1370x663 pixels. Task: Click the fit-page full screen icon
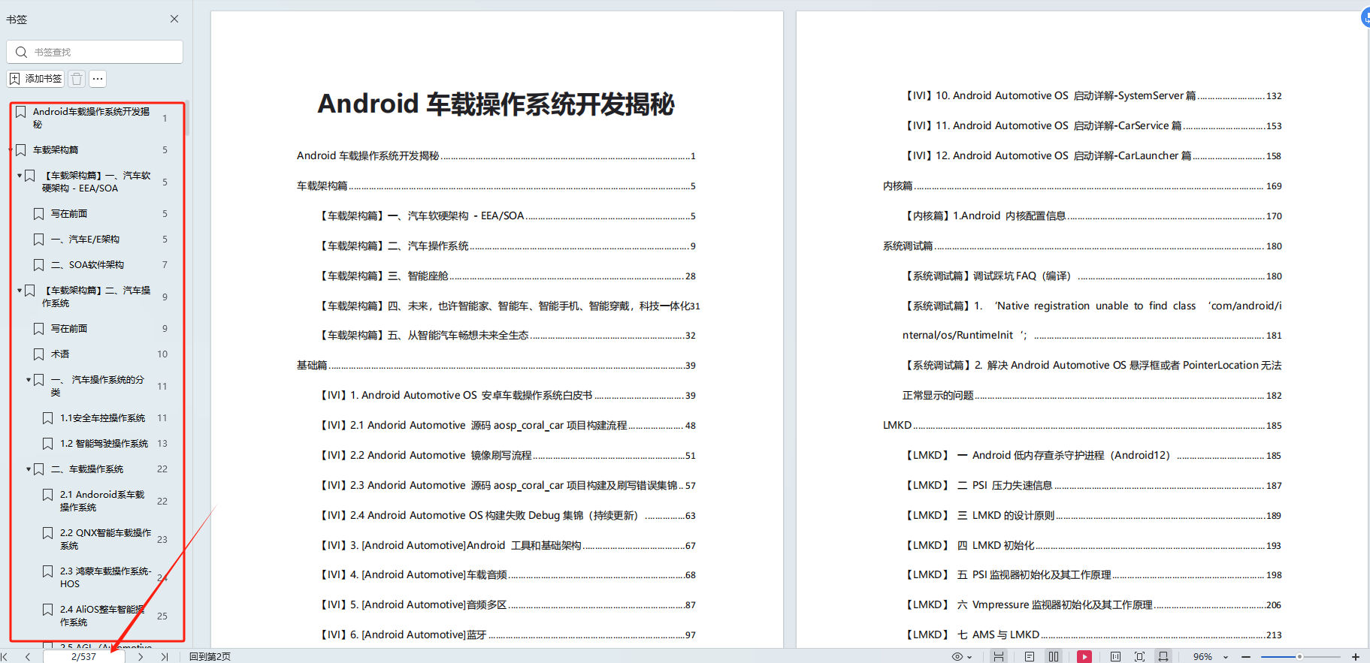pos(1139,656)
